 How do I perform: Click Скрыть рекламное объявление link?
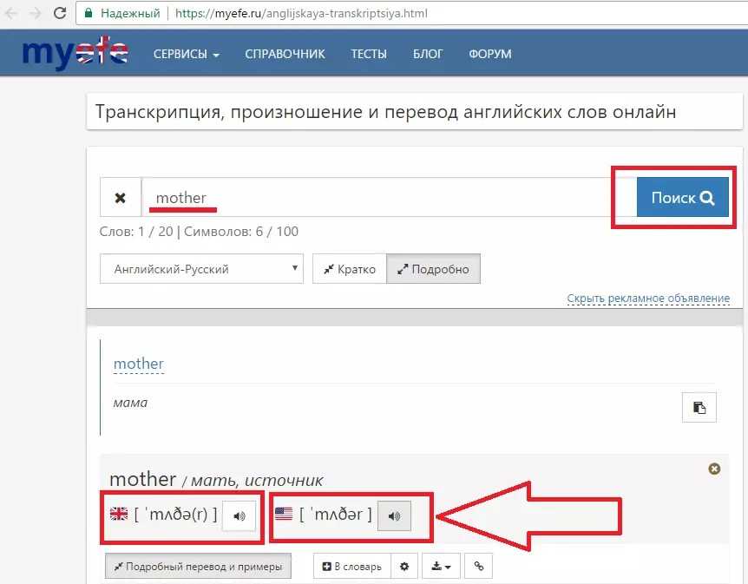coord(648,299)
